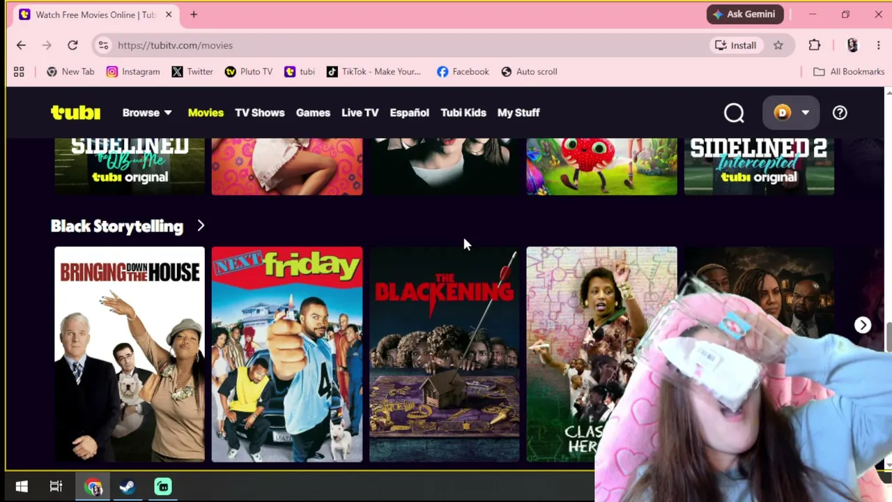Open Sidelined The QB and Me poster
The height and width of the screenshot is (502, 892).
coord(130,166)
